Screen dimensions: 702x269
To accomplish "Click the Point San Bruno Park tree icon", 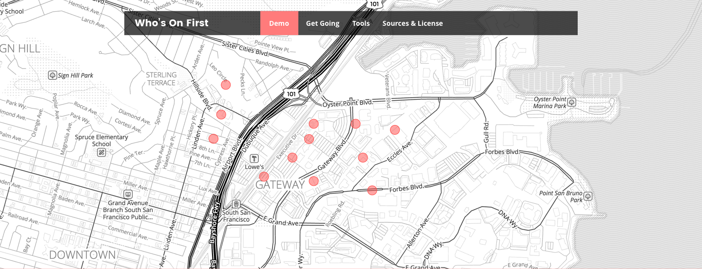I will coord(588,196).
